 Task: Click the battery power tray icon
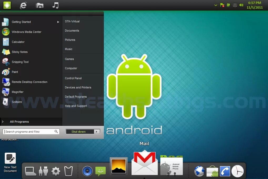228,5
